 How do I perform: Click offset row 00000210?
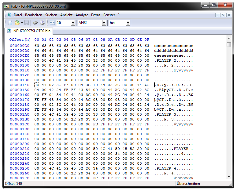point(20,149)
